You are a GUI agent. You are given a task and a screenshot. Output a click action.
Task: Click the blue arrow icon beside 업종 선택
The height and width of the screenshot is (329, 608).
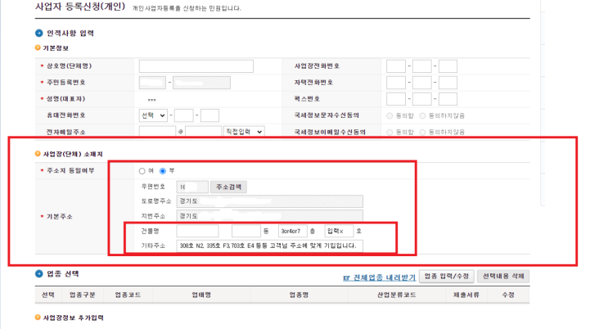[38, 273]
